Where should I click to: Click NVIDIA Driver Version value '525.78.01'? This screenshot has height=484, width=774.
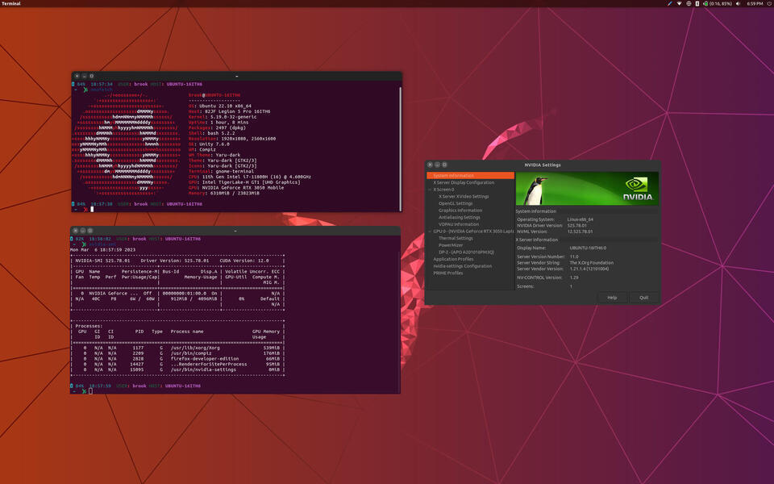click(x=577, y=225)
